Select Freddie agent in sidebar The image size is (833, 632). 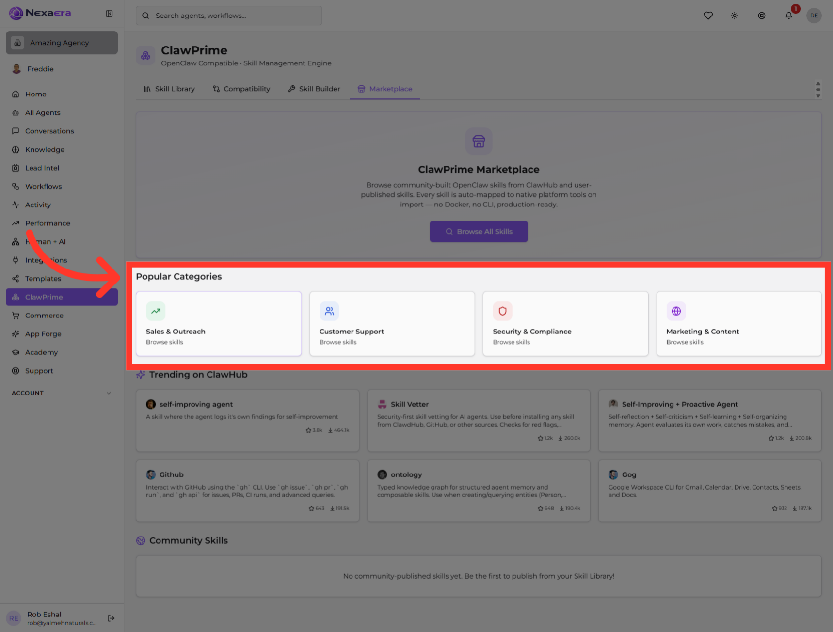[62, 69]
